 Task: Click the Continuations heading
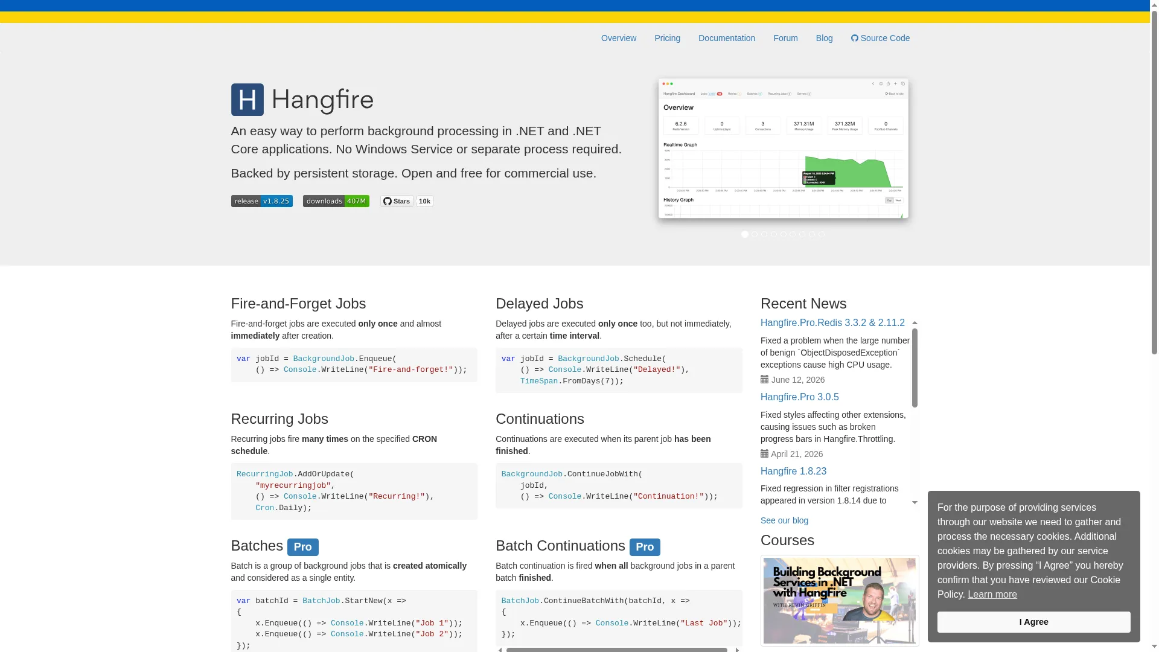click(x=540, y=419)
